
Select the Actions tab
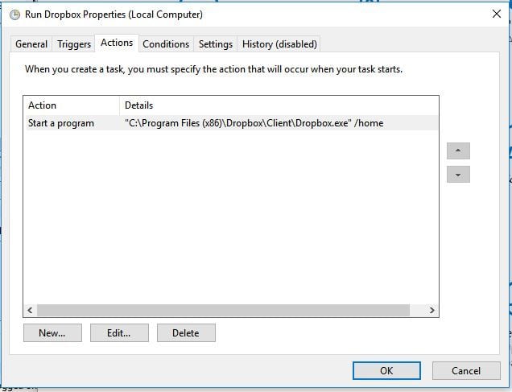(117, 43)
